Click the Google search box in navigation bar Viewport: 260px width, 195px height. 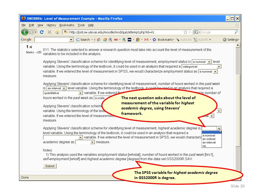pos(217,32)
